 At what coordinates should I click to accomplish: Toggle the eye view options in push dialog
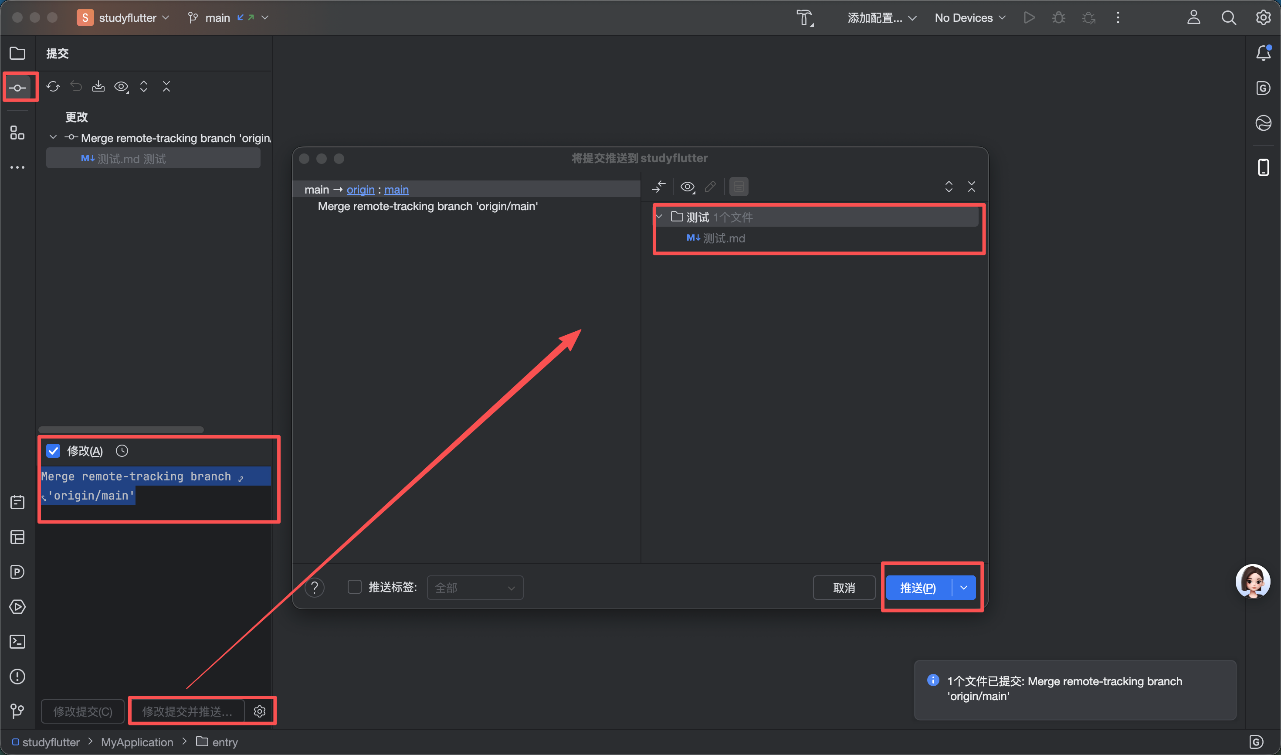(688, 187)
